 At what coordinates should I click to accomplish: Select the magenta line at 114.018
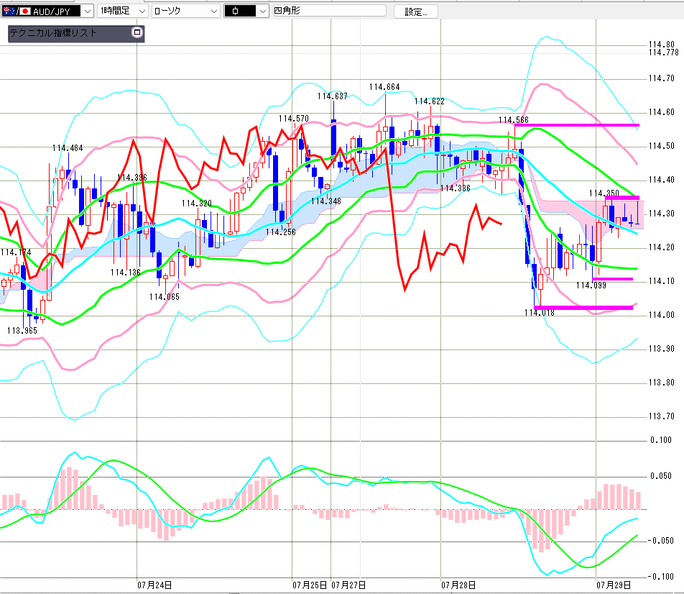[583, 308]
